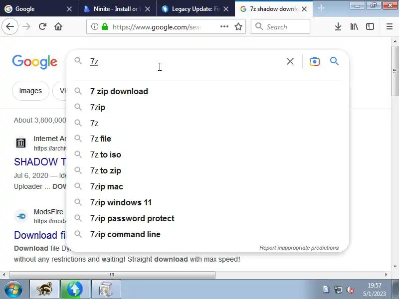
Task: Close the Ninite tab
Action: click(147, 9)
